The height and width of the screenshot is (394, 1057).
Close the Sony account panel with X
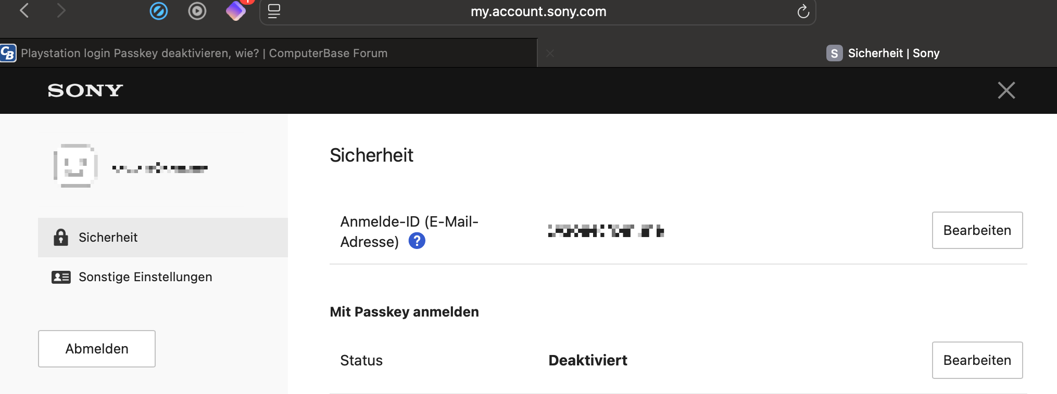click(1006, 90)
